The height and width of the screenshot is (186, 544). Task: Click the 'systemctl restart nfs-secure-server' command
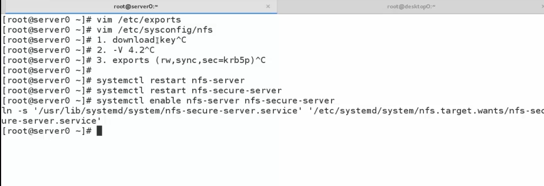(x=189, y=90)
